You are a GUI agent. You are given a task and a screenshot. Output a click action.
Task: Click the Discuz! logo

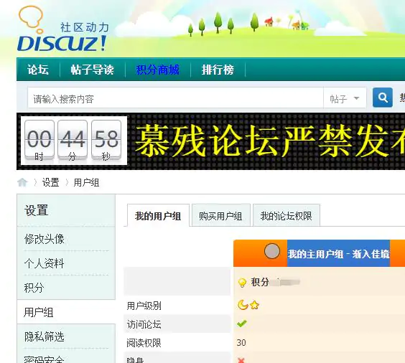[x=62, y=29]
